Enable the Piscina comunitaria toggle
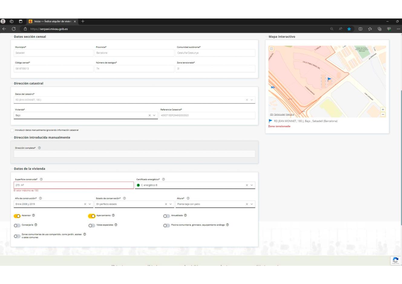The width and height of the screenshot is (402, 284). 166,225
